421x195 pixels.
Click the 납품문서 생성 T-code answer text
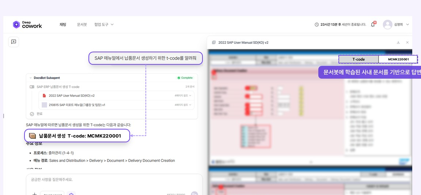77,136
